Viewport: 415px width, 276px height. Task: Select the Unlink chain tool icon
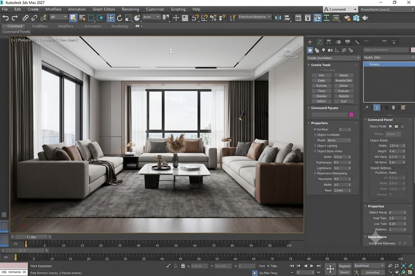pyautogui.click(x=34, y=18)
